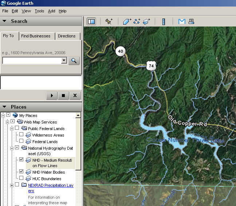Enable the HUC Boundaries checkbox
The image size is (236, 206).
21,178
